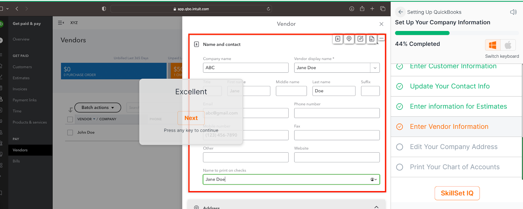The height and width of the screenshot is (209, 523).
Task: Click the minus icon on floating toolbar
Action: click(381, 38)
